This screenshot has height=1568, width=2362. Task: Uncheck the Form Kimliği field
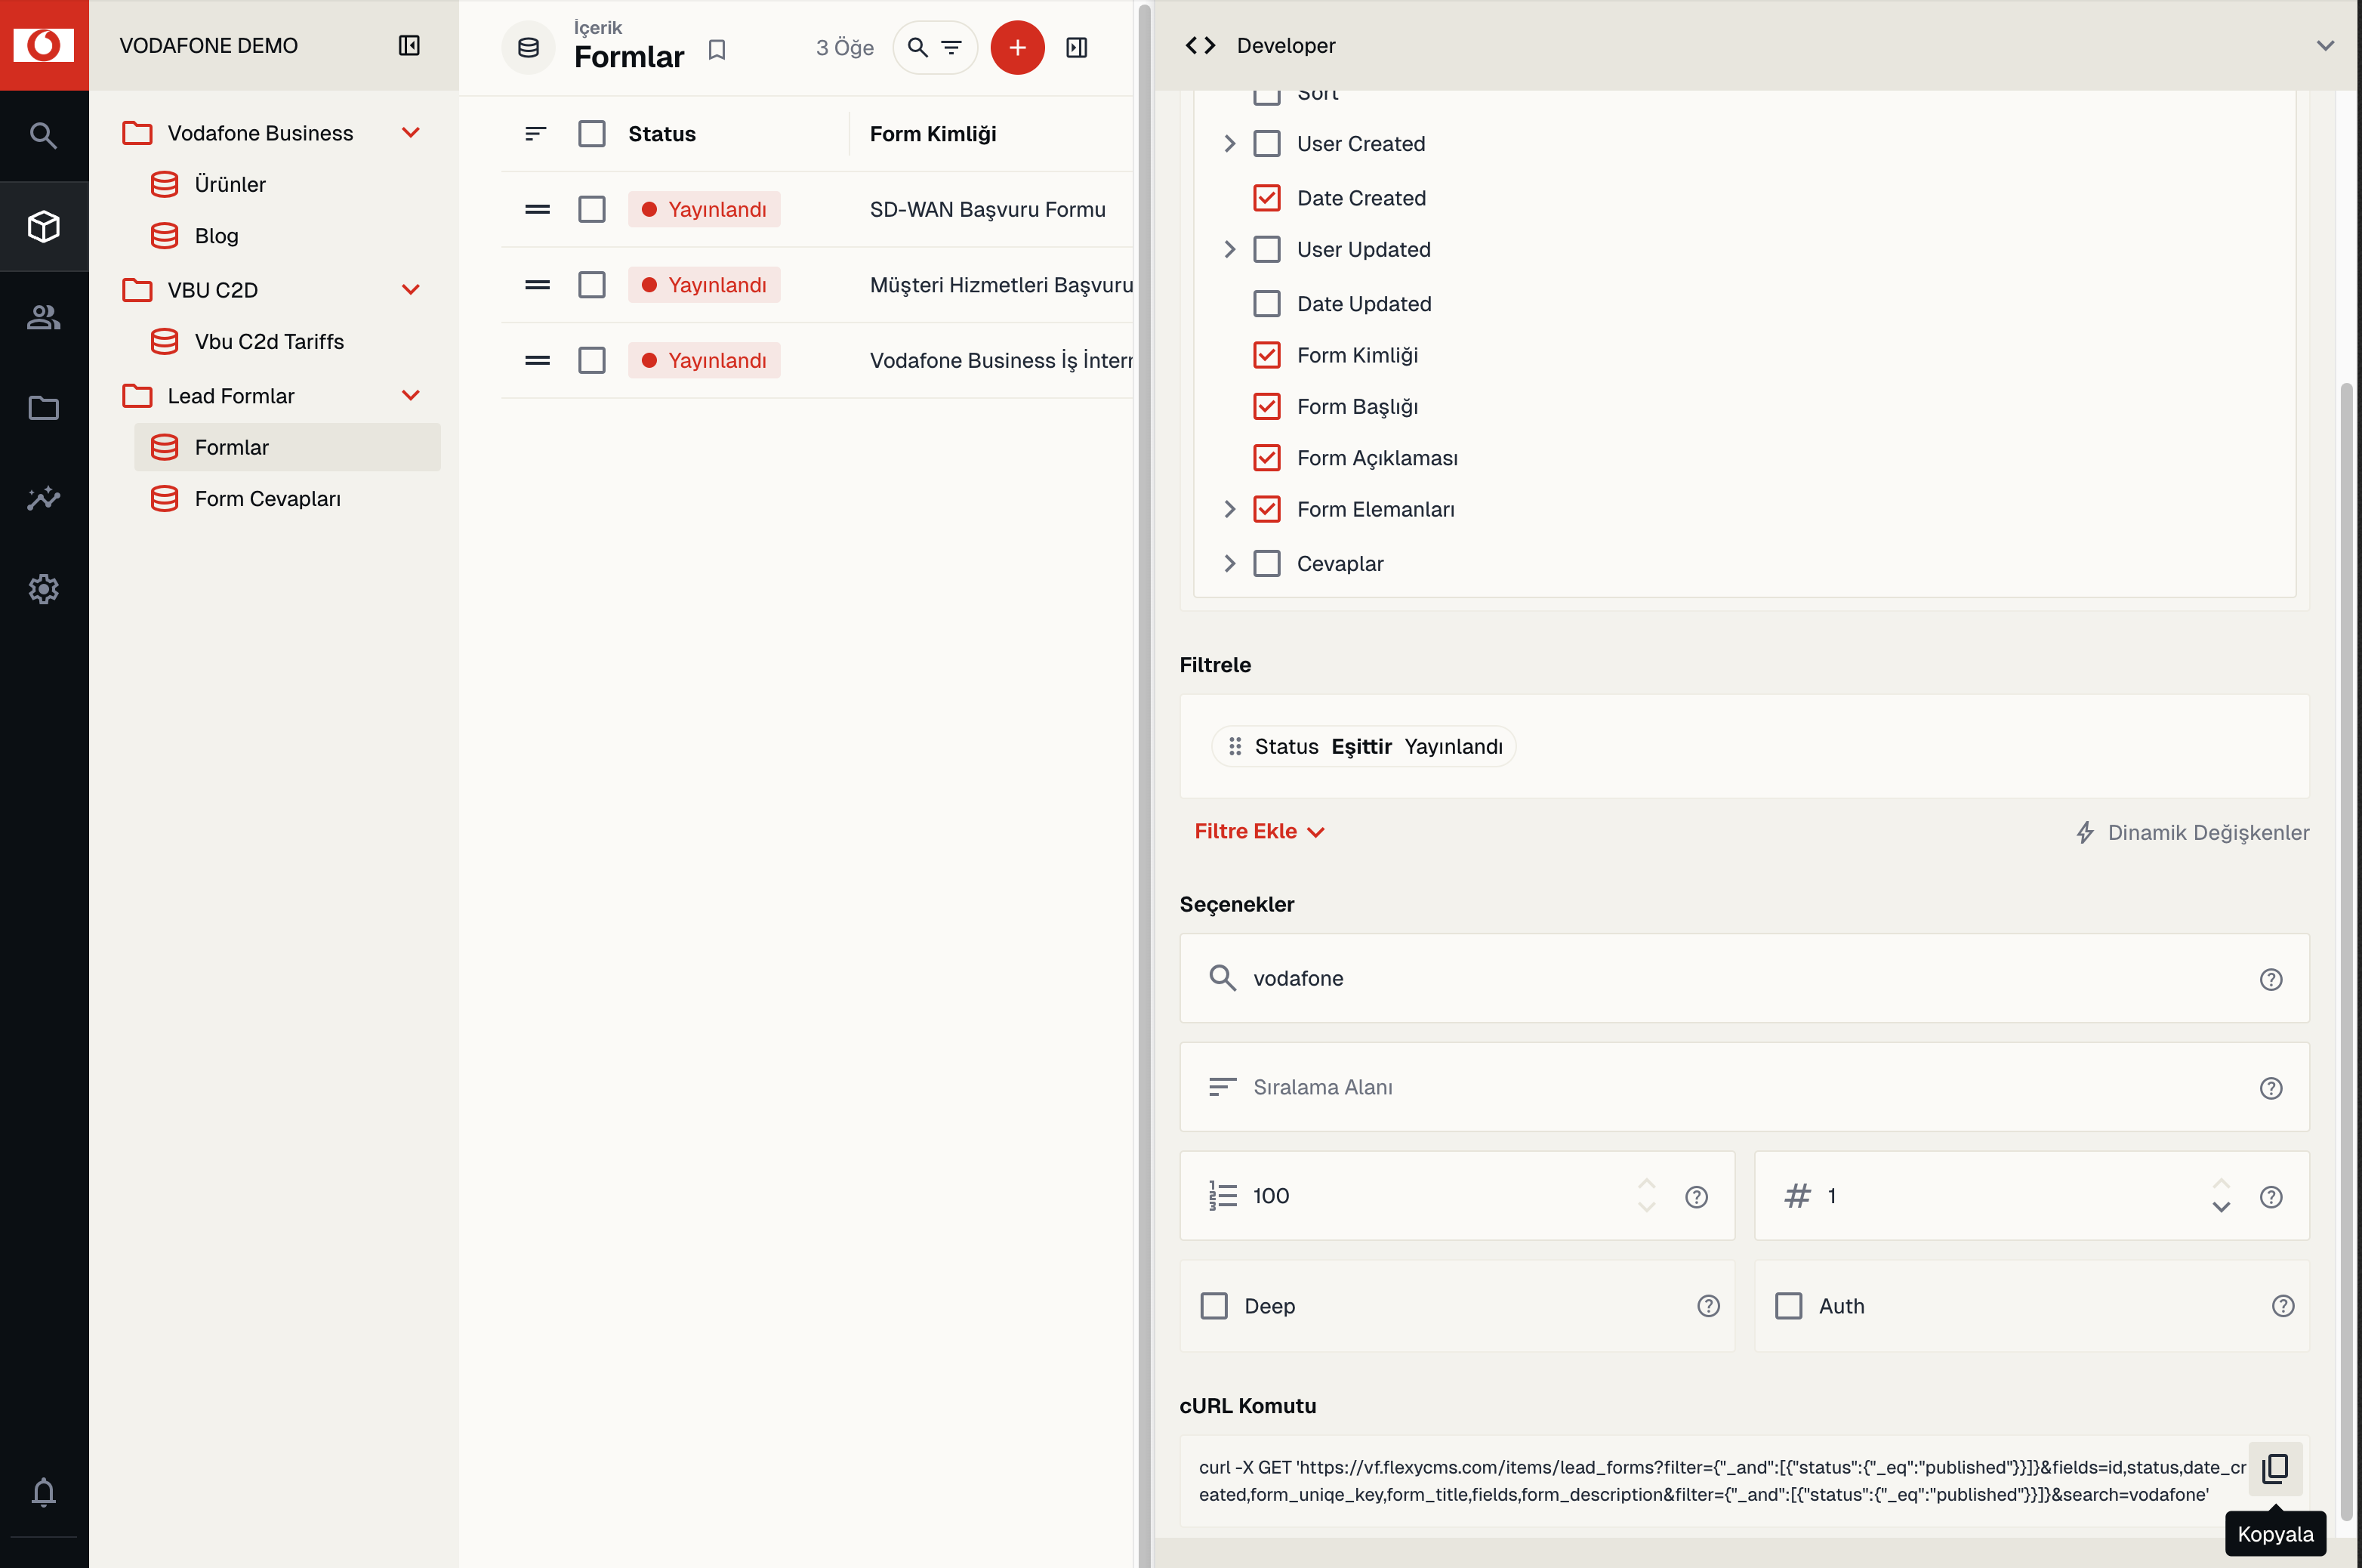click(1266, 355)
